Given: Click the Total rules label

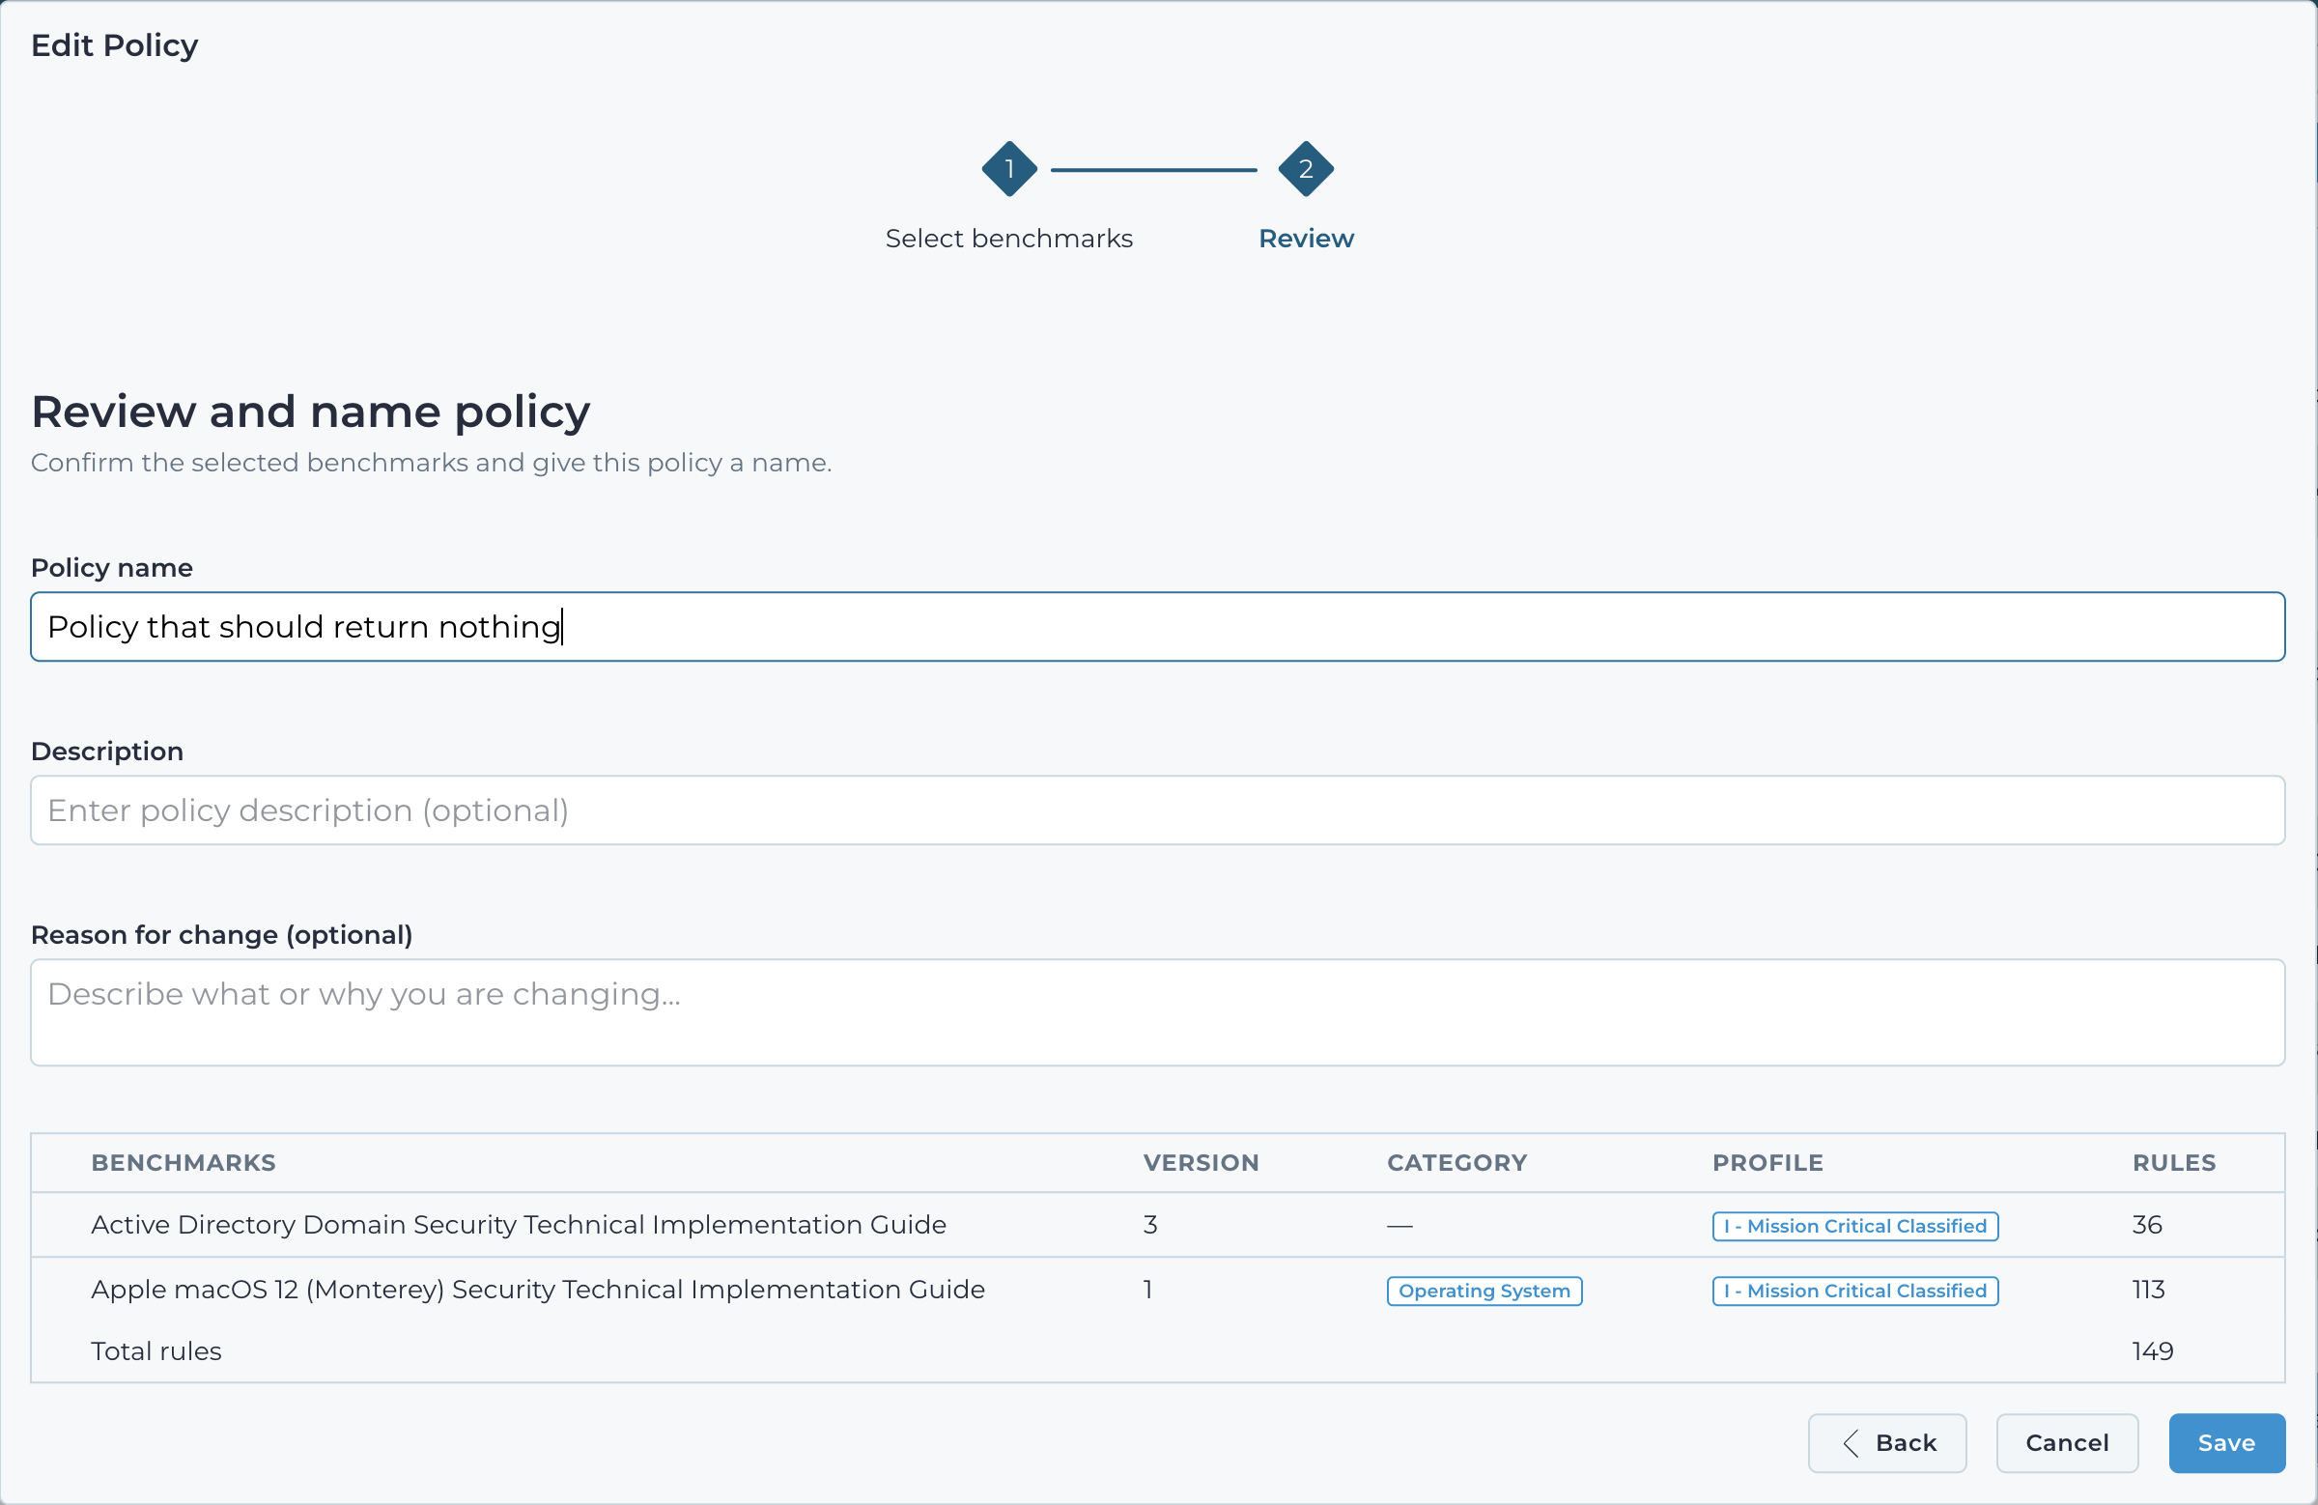Looking at the screenshot, I should (155, 1351).
